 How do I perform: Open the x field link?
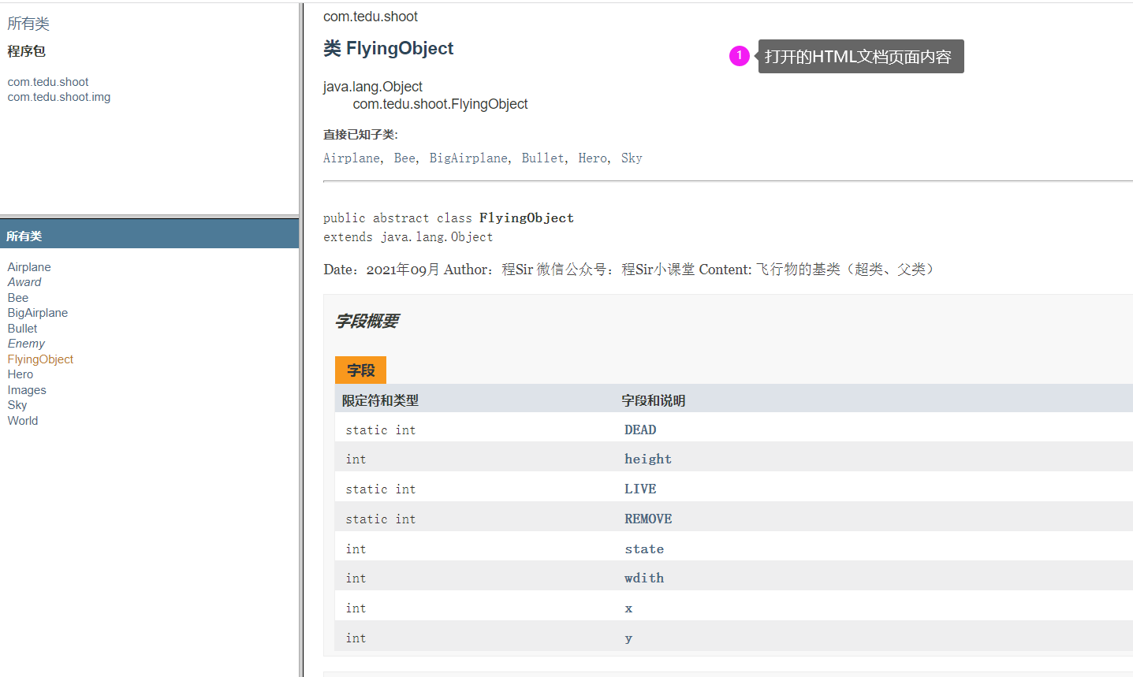[628, 608]
